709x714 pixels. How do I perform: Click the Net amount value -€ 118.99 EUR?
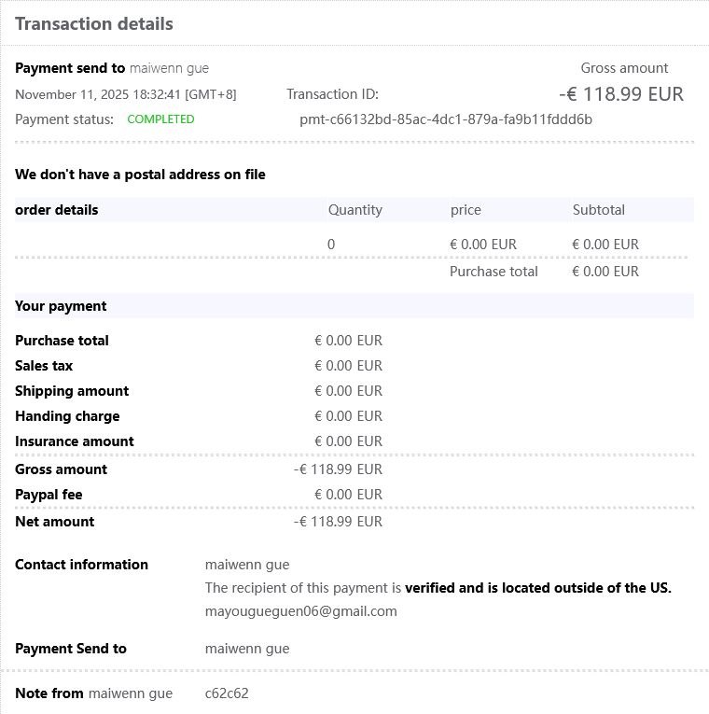point(338,522)
